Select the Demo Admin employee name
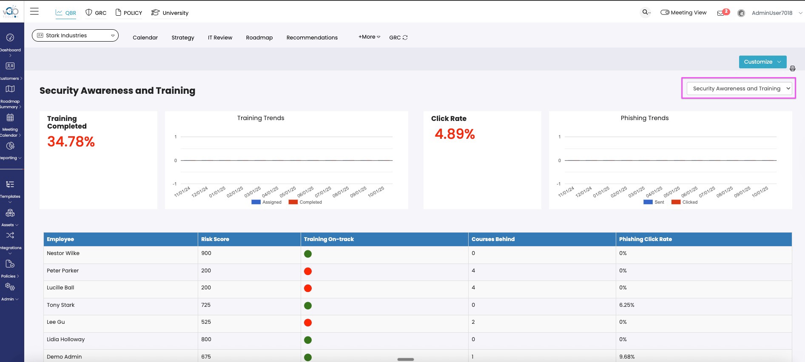The width and height of the screenshot is (805, 362). [x=64, y=357]
